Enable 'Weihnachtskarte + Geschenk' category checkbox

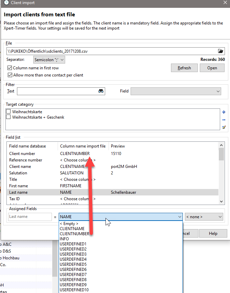[x=8, y=117]
